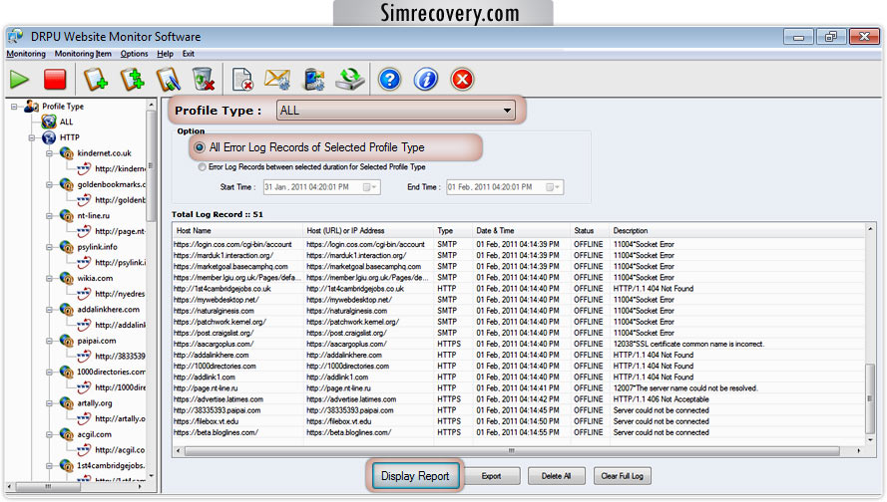
Task: Click the psylink.info site icon
Action: [67, 247]
